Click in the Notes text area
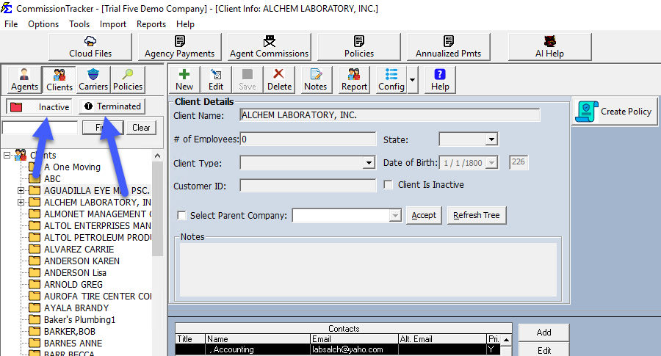This screenshot has width=661, height=356. pyautogui.click(x=368, y=269)
